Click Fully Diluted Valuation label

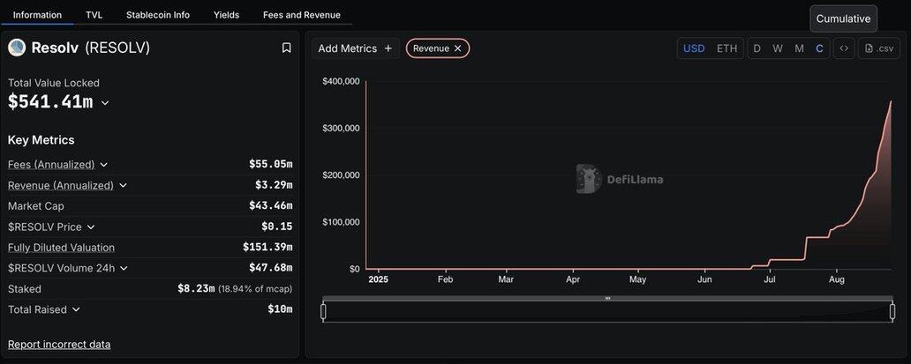[x=61, y=248]
